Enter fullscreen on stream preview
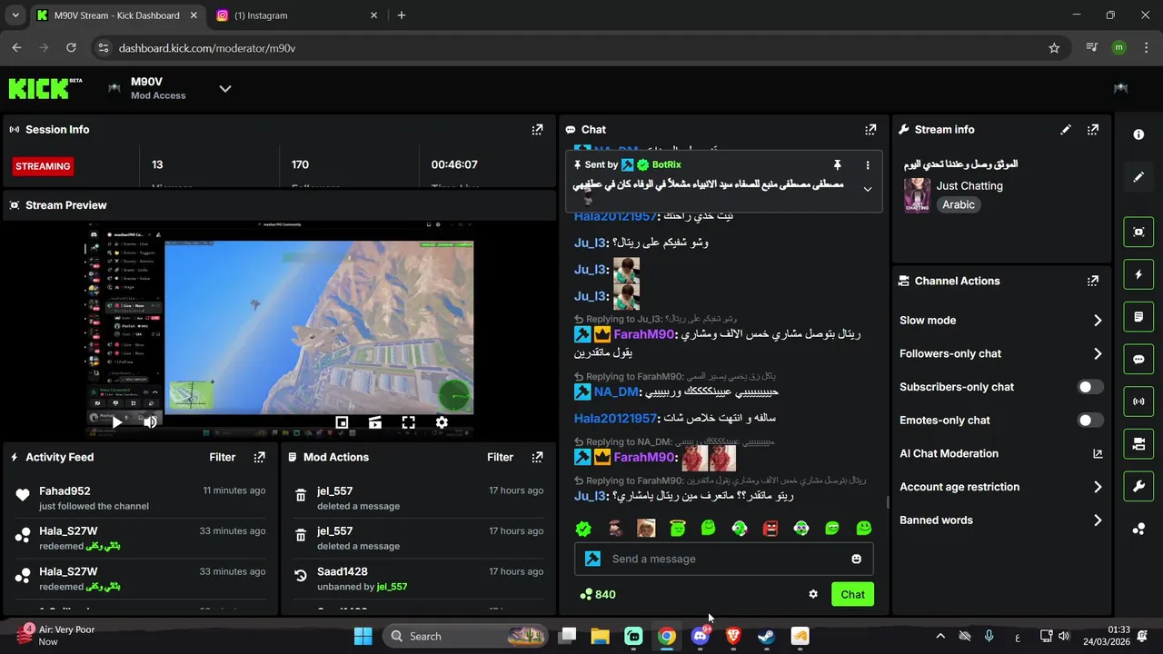Screen dimensions: 1163x654 coord(408,422)
